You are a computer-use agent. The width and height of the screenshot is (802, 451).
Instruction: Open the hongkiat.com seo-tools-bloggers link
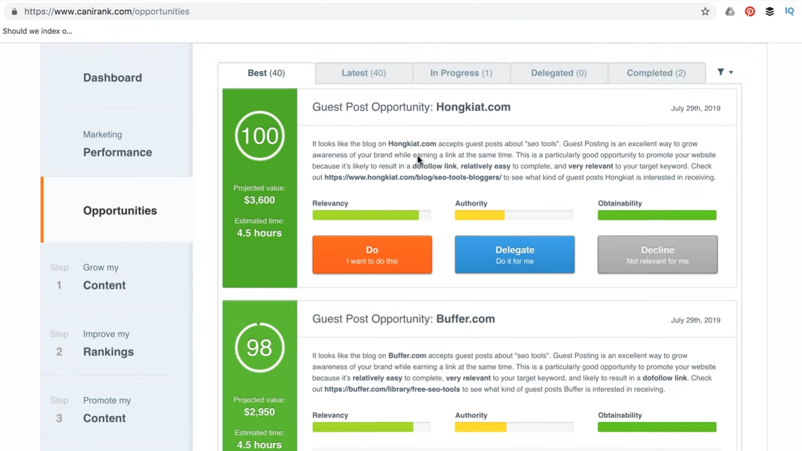pyautogui.click(x=412, y=177)
